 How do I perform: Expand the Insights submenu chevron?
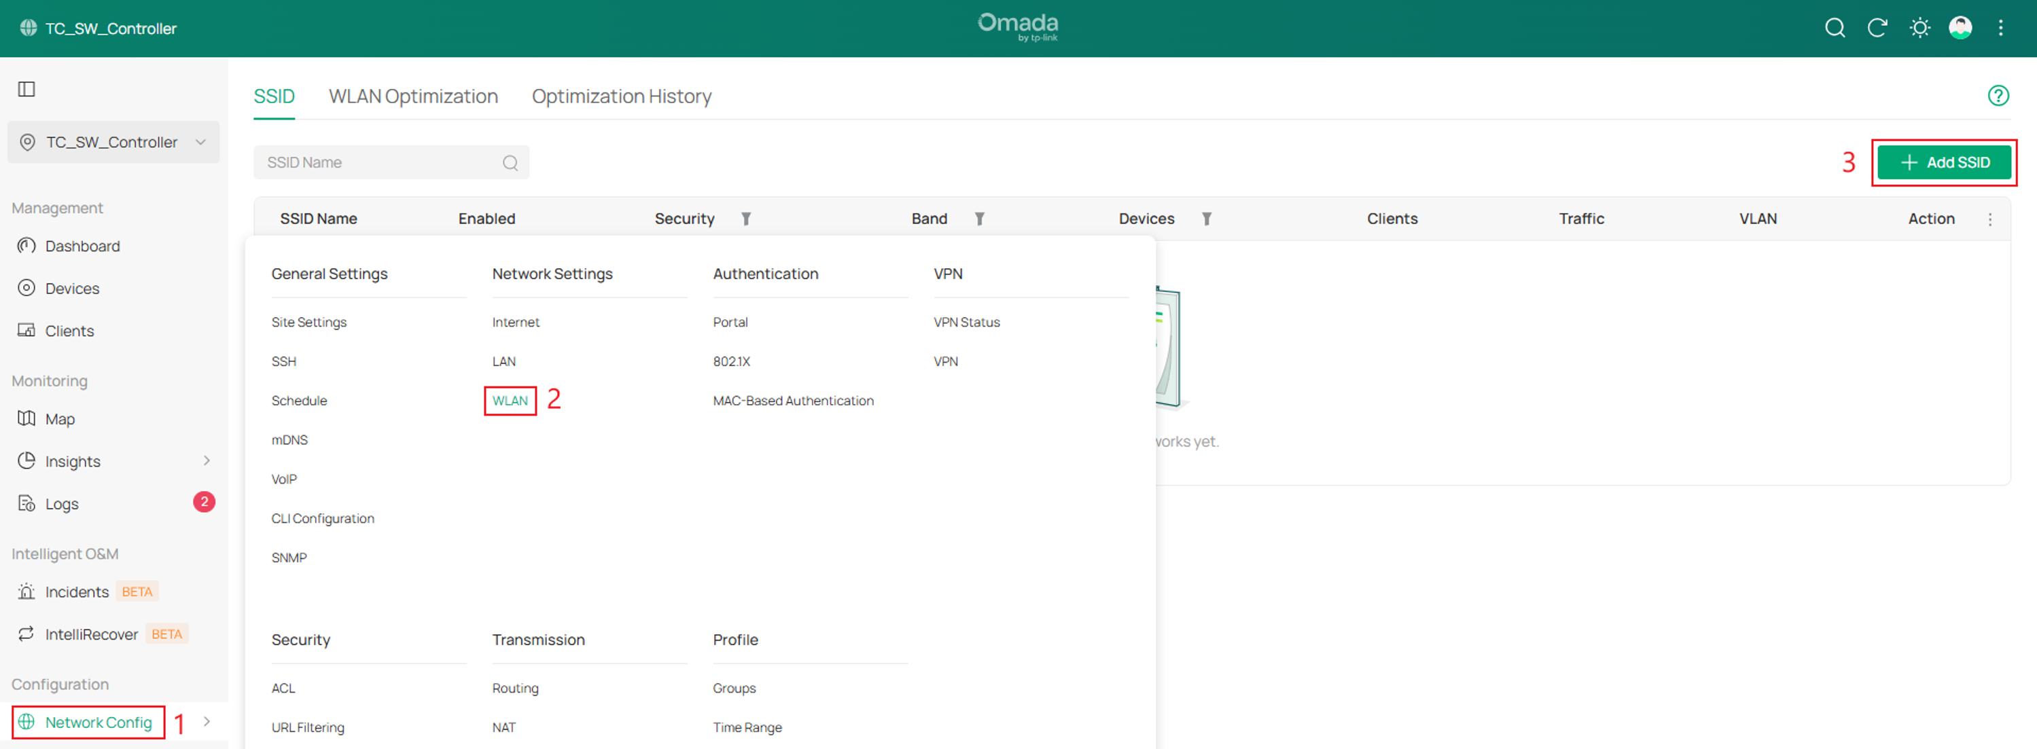[207, 460]
